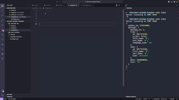This screenshot has height=100, width=179.
Task: Close the terminal side panel
Action: [177, 5]
